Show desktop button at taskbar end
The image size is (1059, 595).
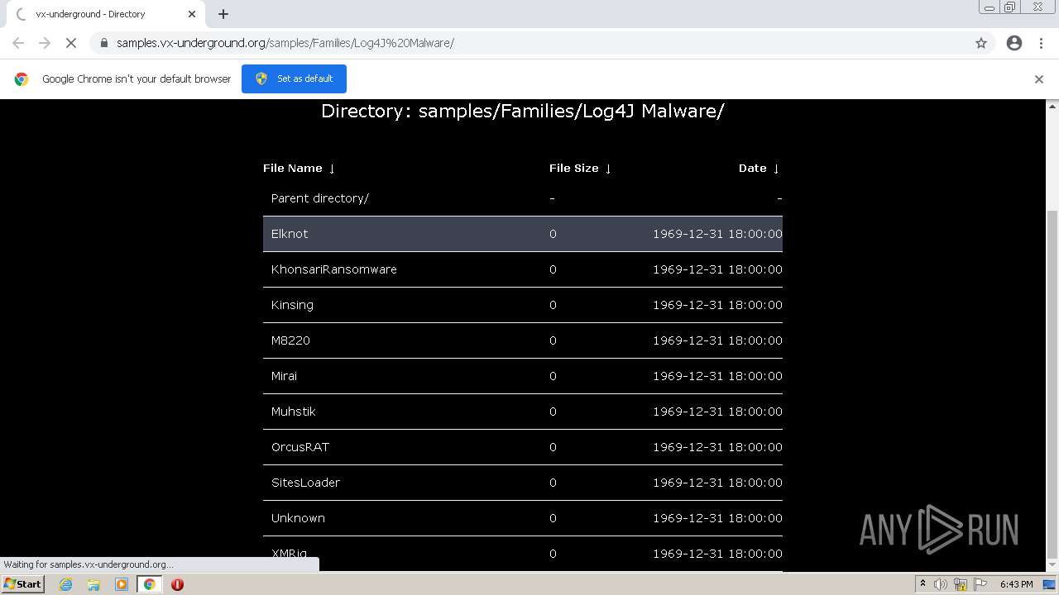(x=1050, y=584)
